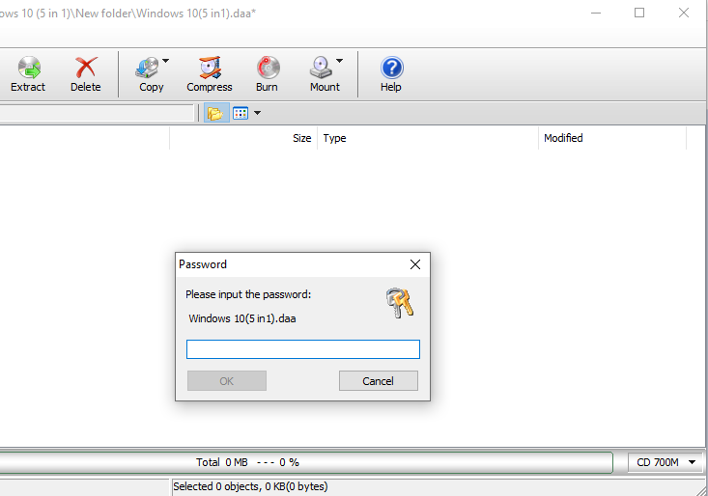Screen dimensions: 708x496
Task: Open the CD 700M media size dropdown
Action: 666,462
